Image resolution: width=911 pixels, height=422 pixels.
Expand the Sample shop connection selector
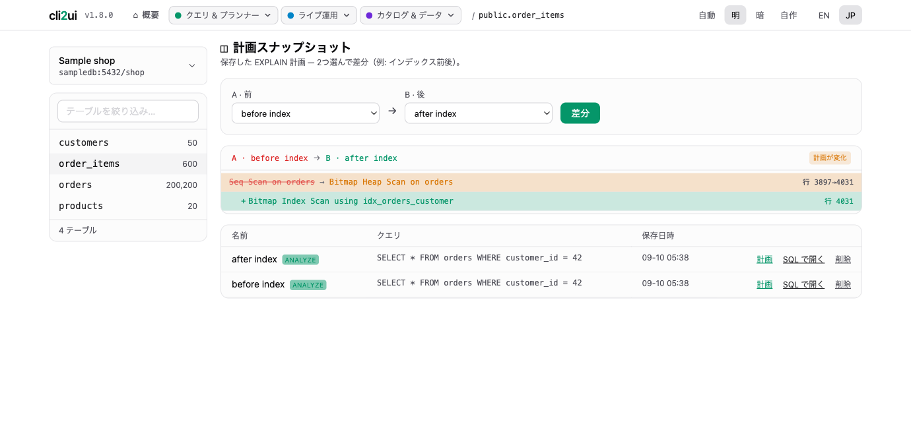(x=128, y=66)
